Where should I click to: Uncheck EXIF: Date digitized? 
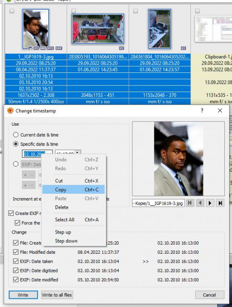(16, 271)
